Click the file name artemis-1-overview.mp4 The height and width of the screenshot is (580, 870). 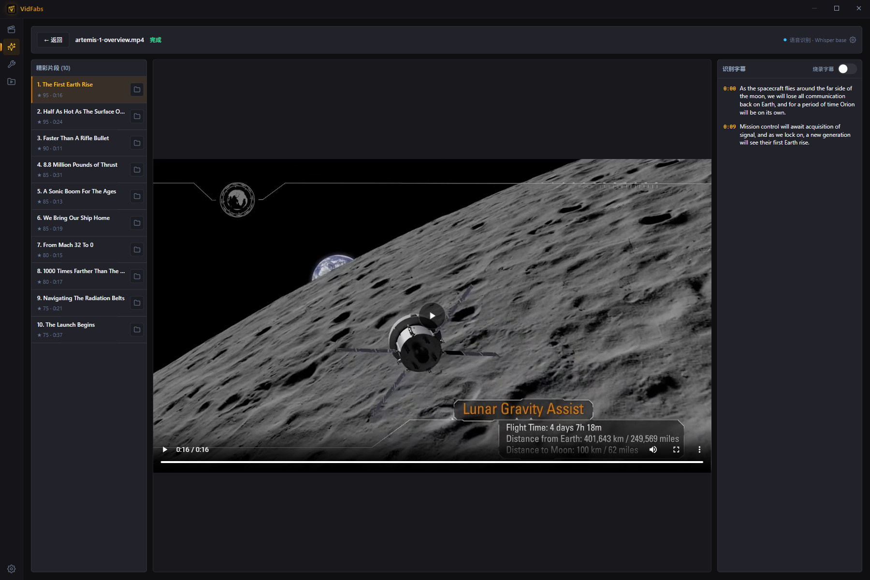point(110,40)
